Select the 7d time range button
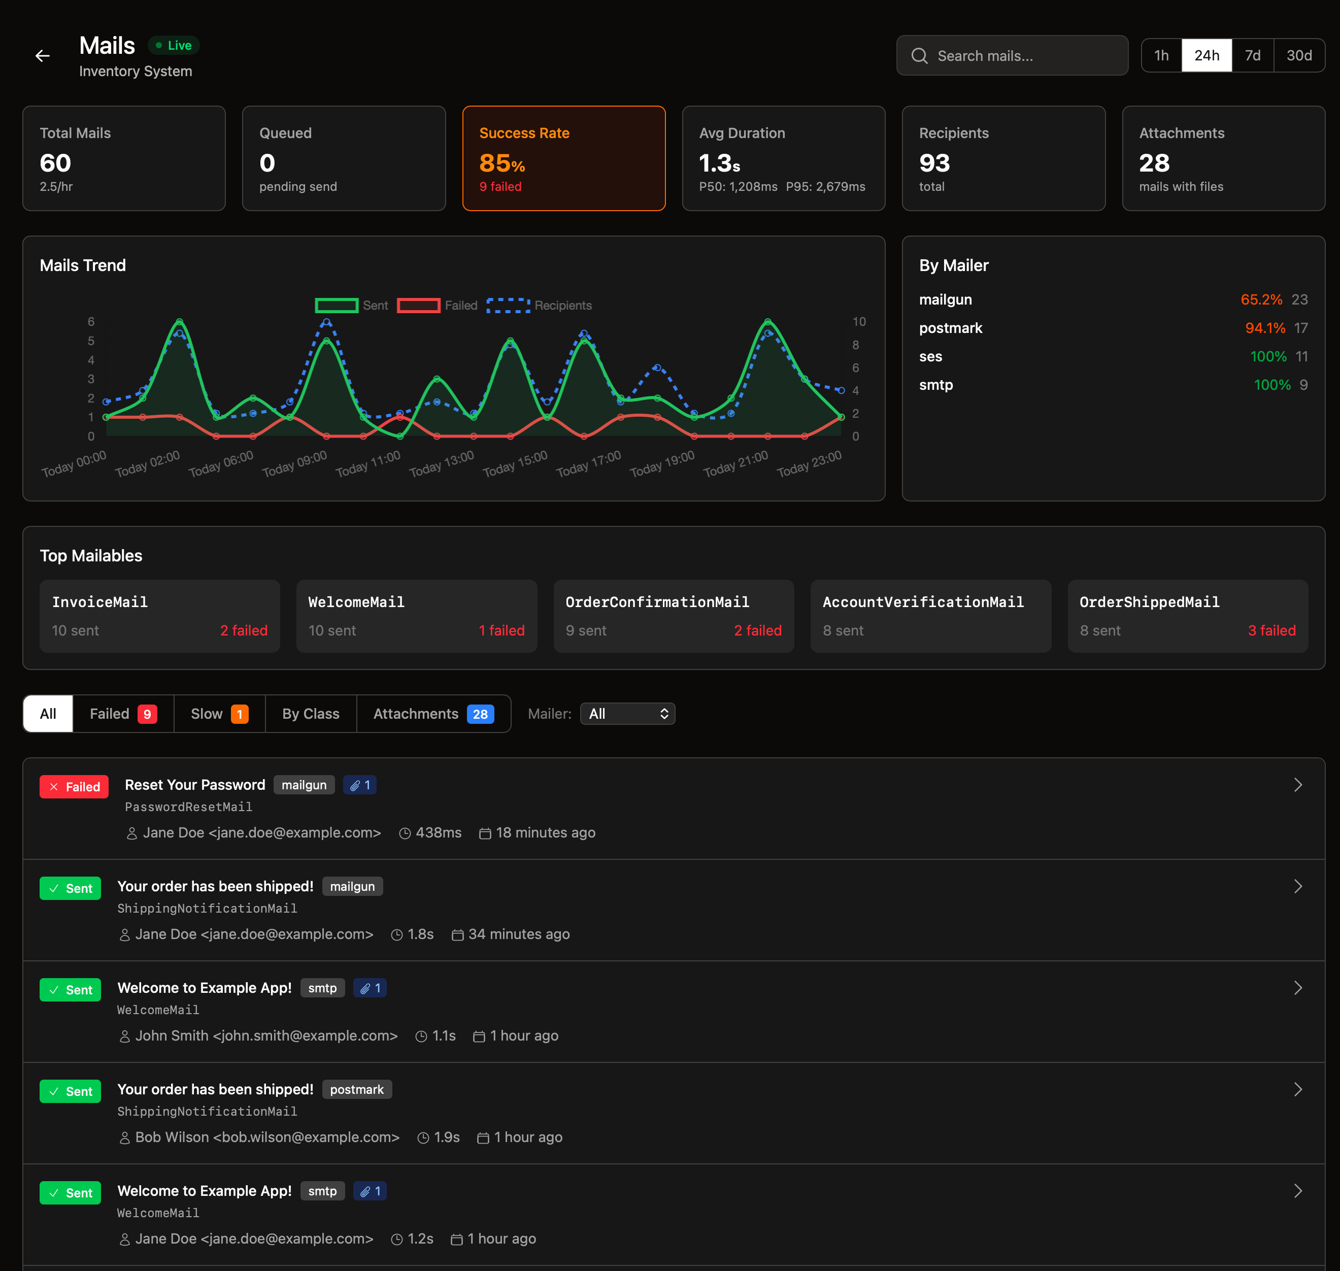 click(1252, 55)
